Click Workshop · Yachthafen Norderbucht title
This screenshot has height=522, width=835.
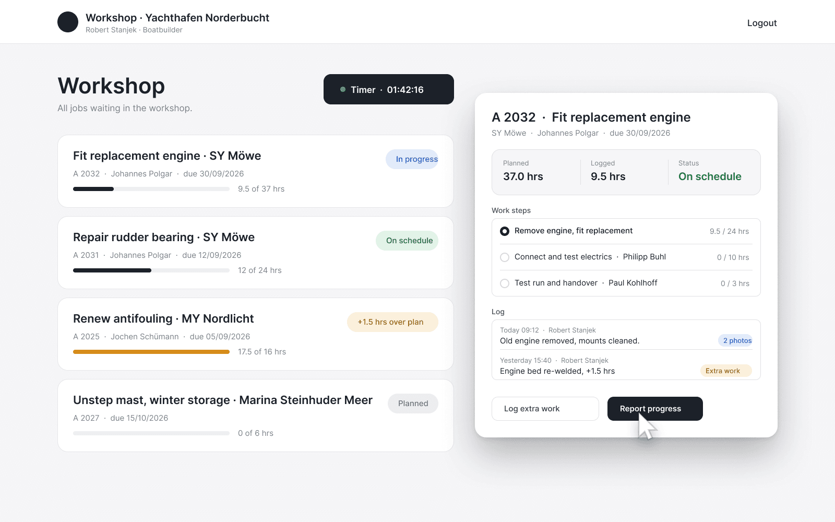(177, 18)
